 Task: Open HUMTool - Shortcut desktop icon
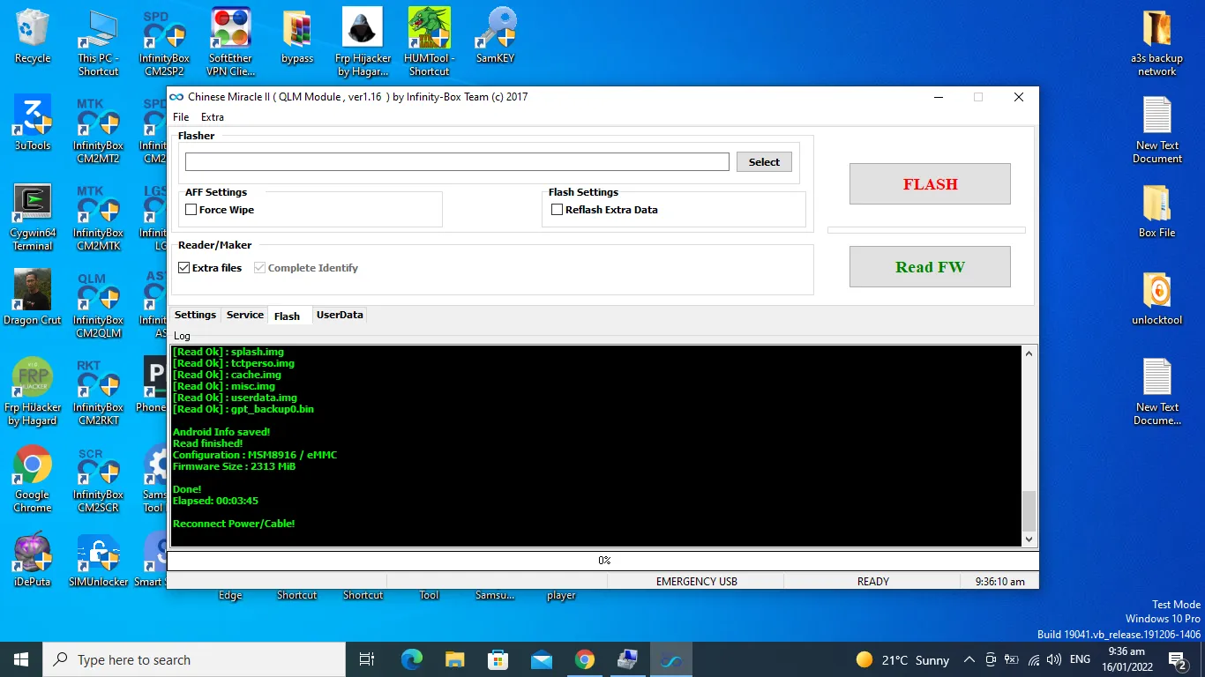coord(429,43)
